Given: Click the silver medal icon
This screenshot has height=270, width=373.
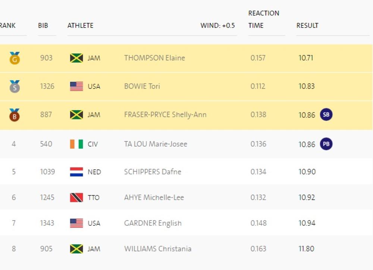Looking at the screenshot, I should [x=15, y=86].
